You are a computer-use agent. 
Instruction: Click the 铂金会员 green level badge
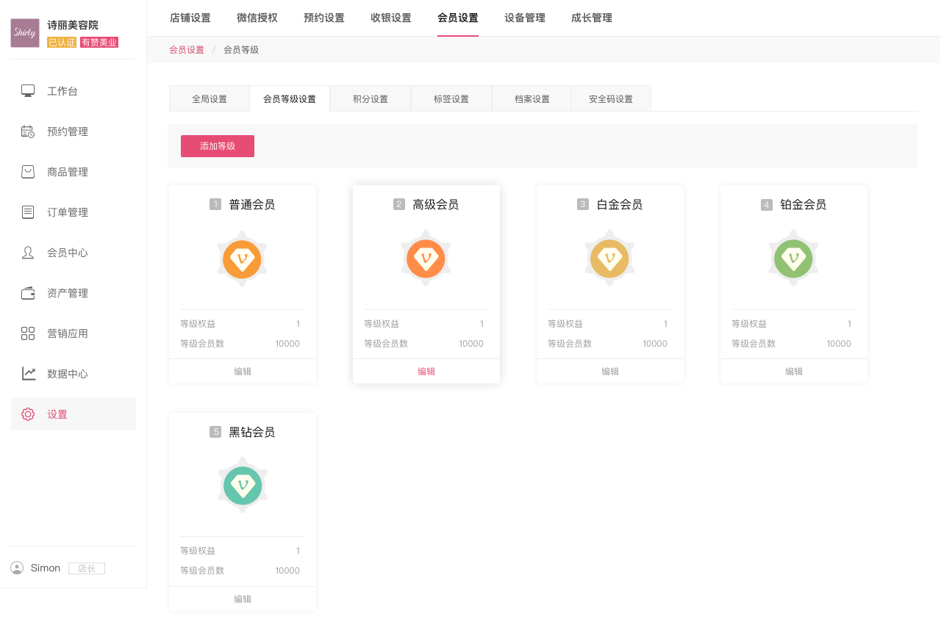point(793,259)
